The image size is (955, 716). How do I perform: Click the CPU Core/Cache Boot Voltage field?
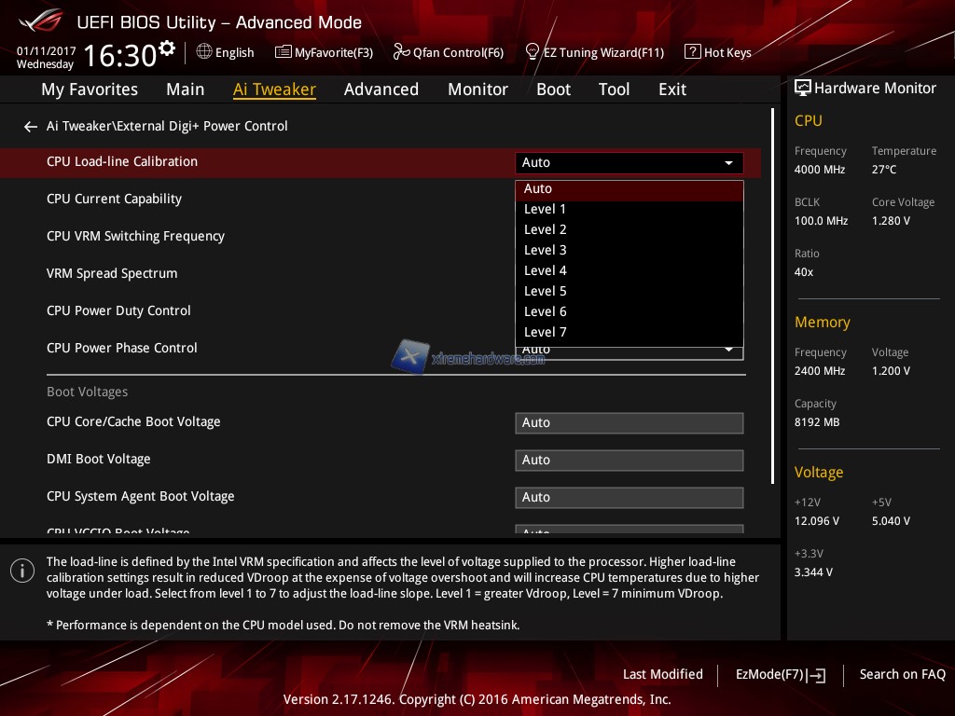tap(629, 422)
